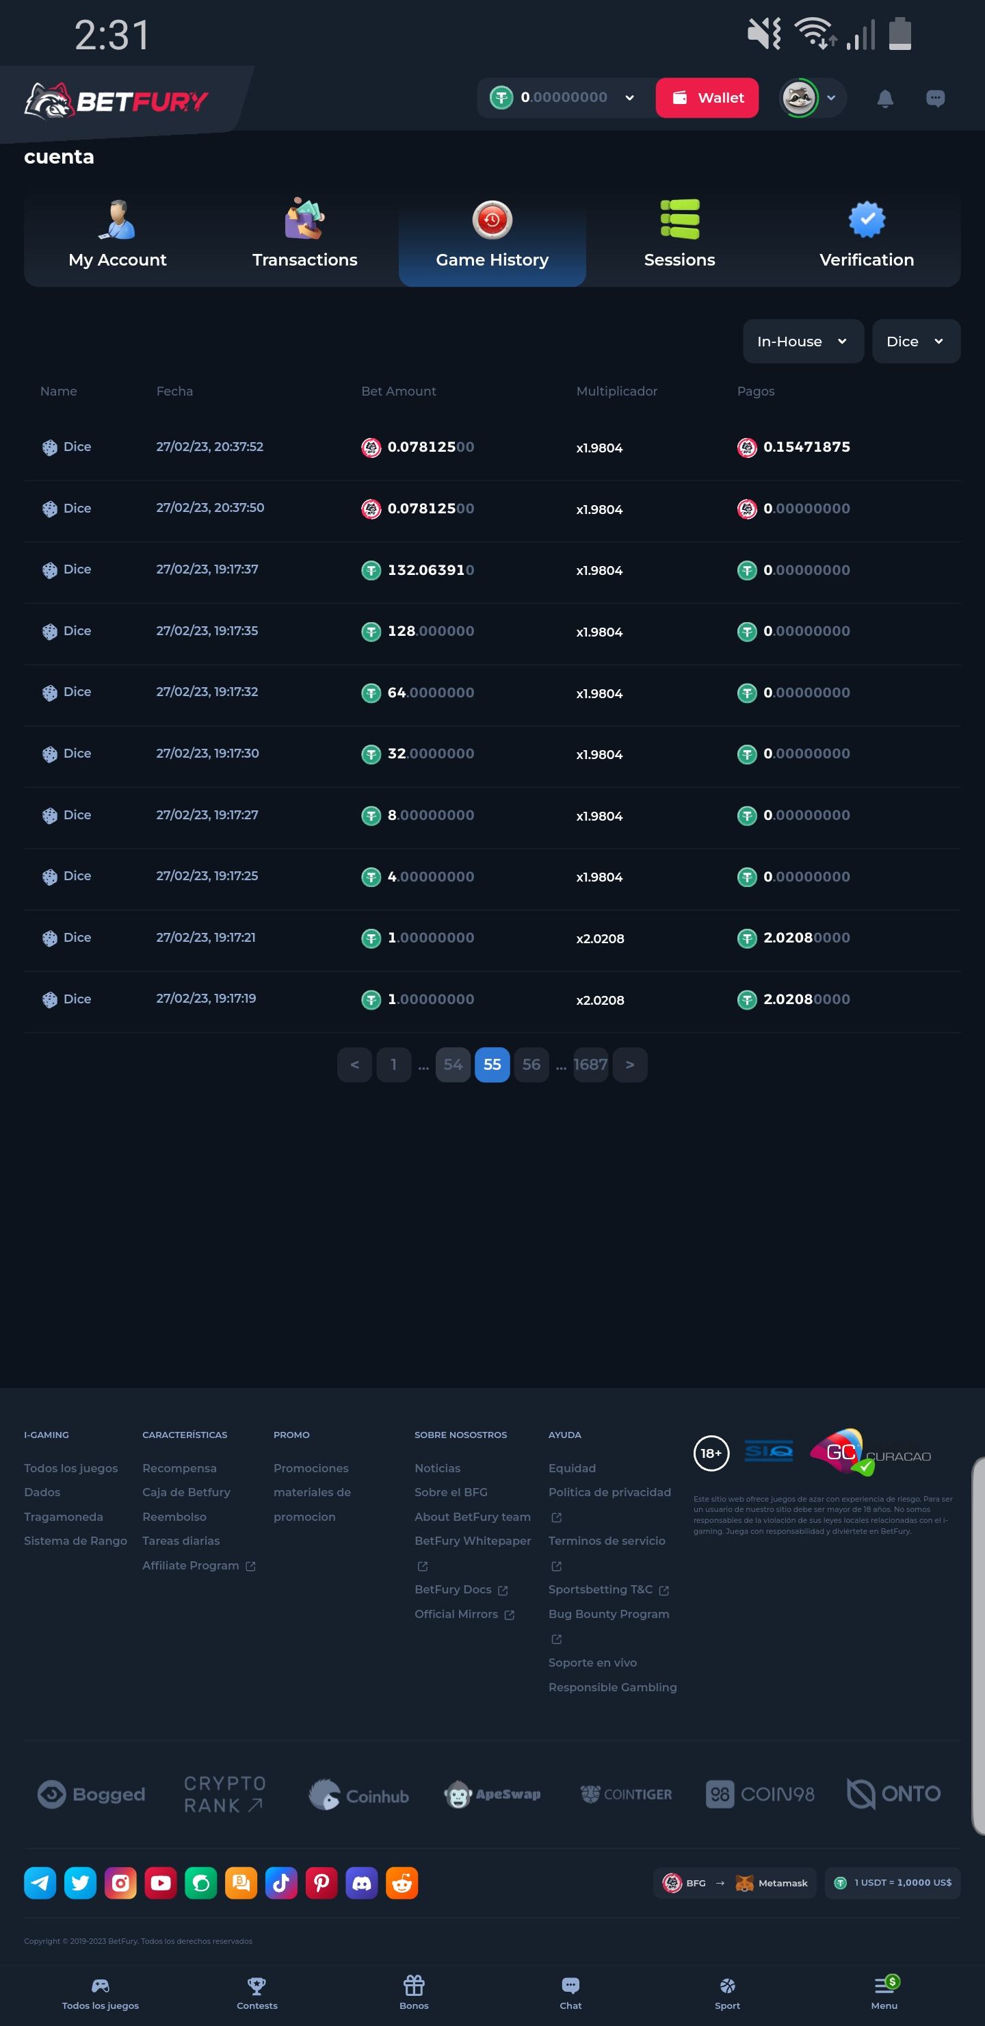The height and width of the screenshot is (2026, 985).
Task: Go to page 56 of history
Action: (531, 1064)
